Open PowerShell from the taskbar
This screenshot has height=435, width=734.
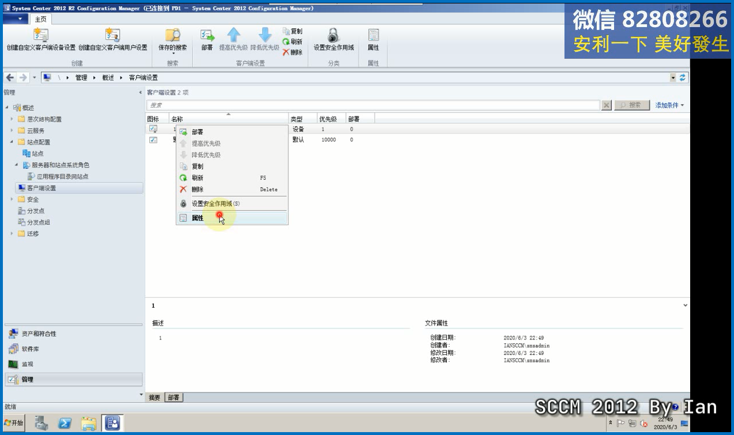coord(65,423)
